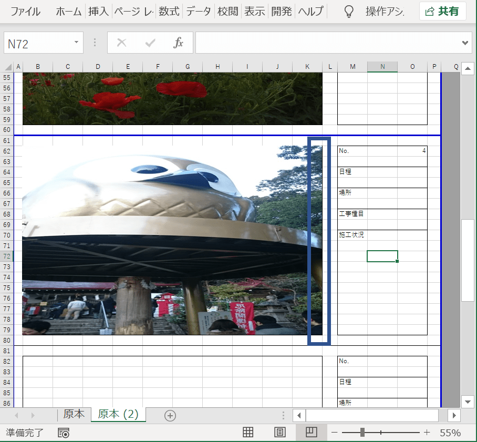Click the zoom slider handle
The height and width of the screenshot is (442, 477).
[x=362, y=433]
